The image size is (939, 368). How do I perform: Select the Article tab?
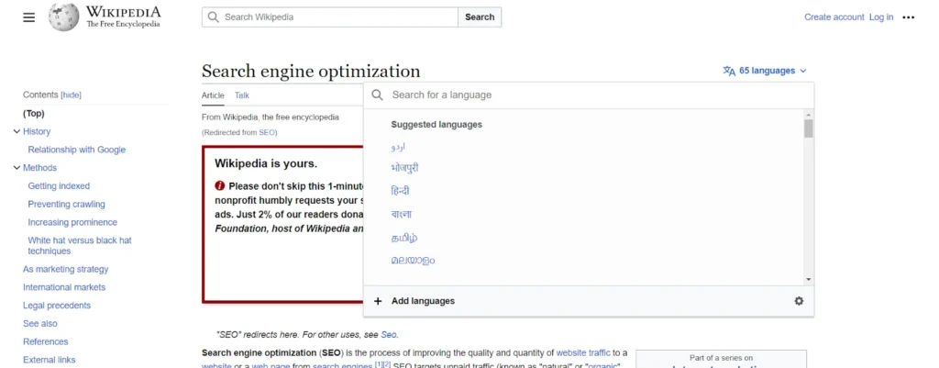click(213, 95)
